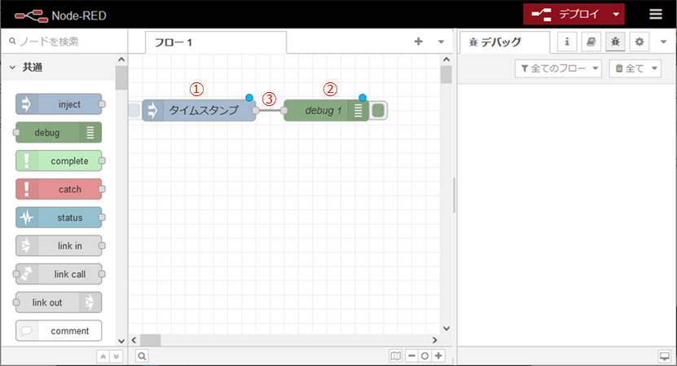Toggle the debug 1 node output button
The width and height of the screenshot is (677, 366).
click(379, 110)
